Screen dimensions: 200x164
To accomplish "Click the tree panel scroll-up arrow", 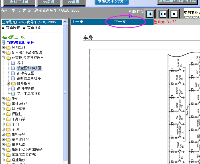I will 65,21.
